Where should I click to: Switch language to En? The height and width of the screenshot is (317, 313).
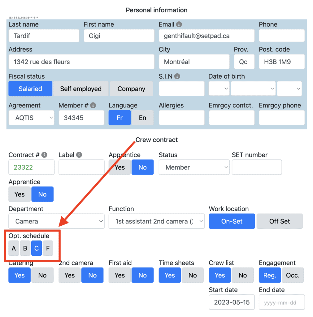pyautogui.click(x=142, y=118)
